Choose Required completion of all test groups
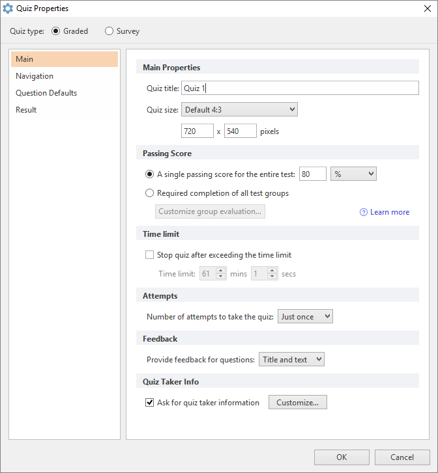438x473 pixels. (x=150, y=193)
